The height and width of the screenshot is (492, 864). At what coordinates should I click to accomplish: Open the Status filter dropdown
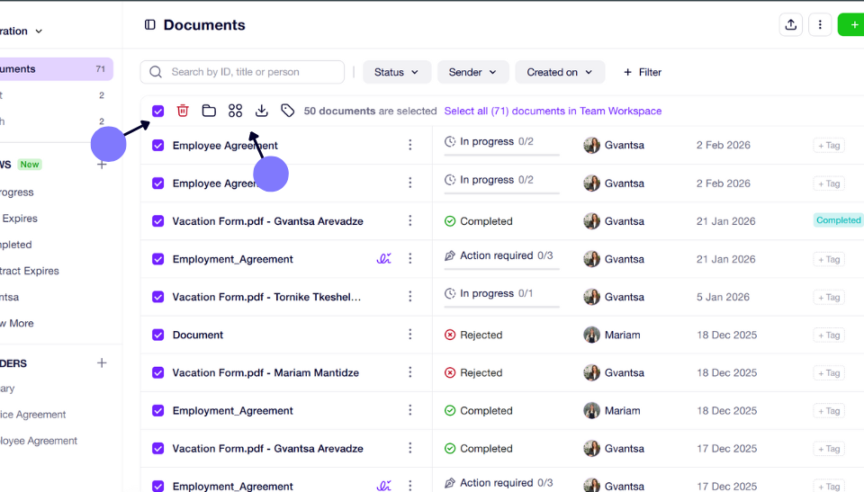pos(397,72)
